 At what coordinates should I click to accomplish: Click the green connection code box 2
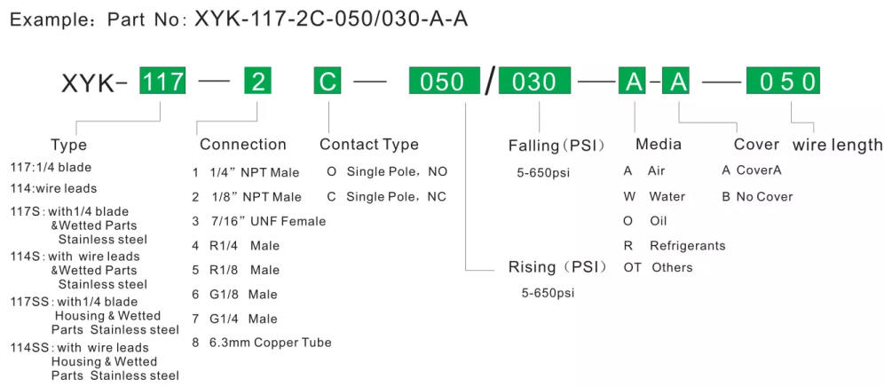[258, 82]
